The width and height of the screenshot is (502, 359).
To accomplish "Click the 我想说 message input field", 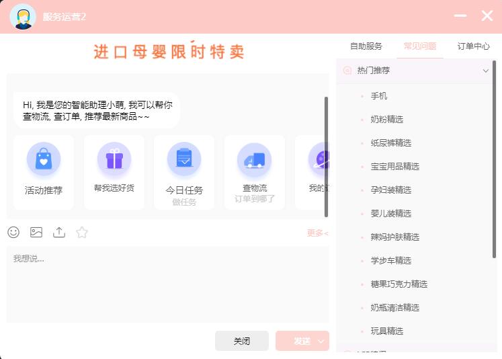I will point(168,284).
